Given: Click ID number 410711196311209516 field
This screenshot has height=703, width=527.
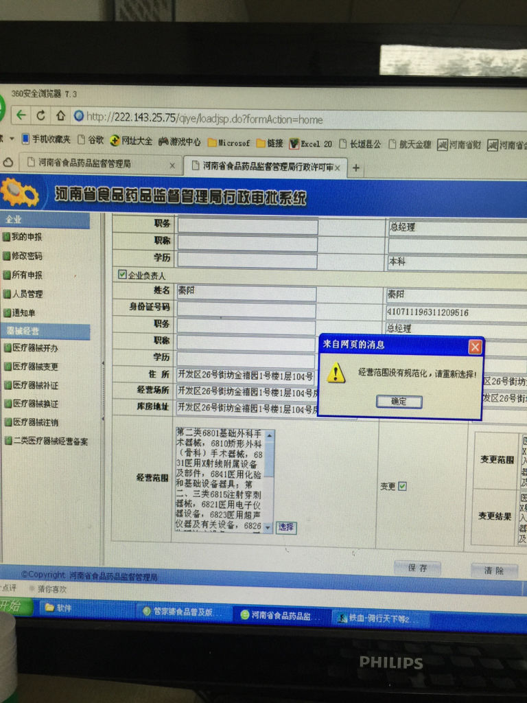Looking at the screenshot, I should tap(457, 312).
